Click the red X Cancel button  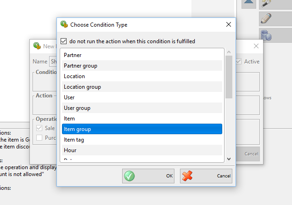point(206,176)
